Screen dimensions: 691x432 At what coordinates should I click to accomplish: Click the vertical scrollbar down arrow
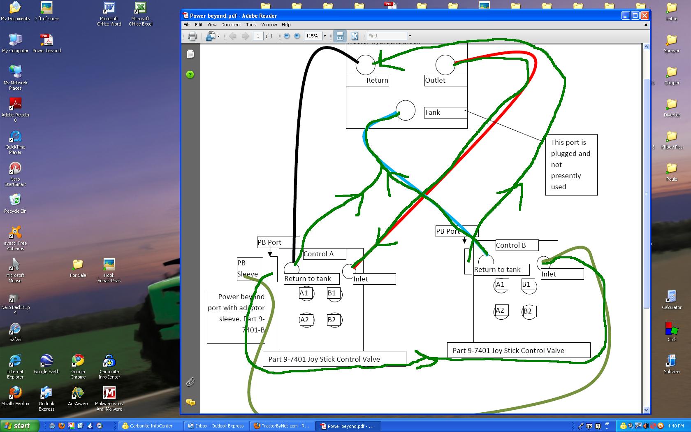(646, 410)
